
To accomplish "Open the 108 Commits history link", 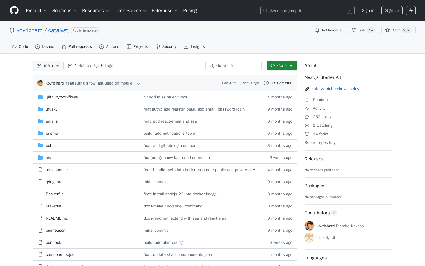I will click(277, 83).
